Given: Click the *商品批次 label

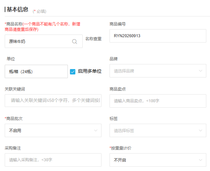Looking at the screenshot, I should (14, 119).
